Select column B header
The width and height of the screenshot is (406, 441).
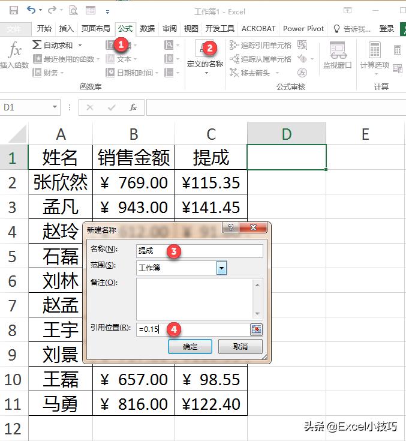click(134, 134)
